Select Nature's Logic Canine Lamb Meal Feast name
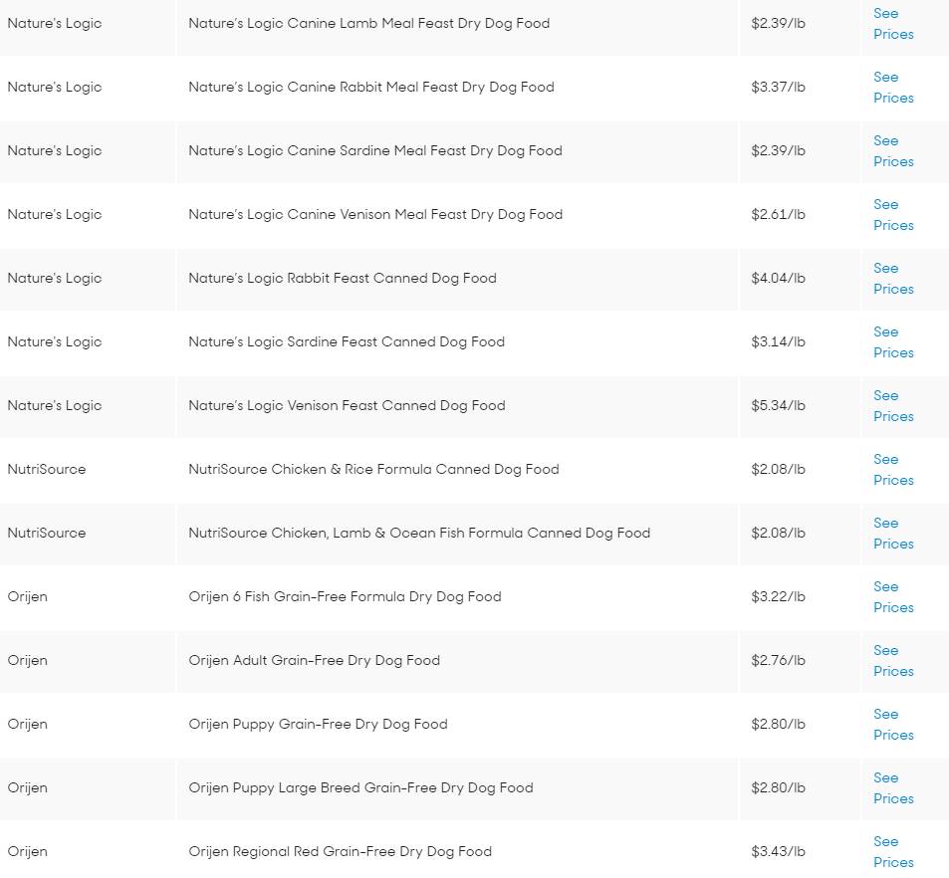The image size is (949, 878). click(369, 24)
